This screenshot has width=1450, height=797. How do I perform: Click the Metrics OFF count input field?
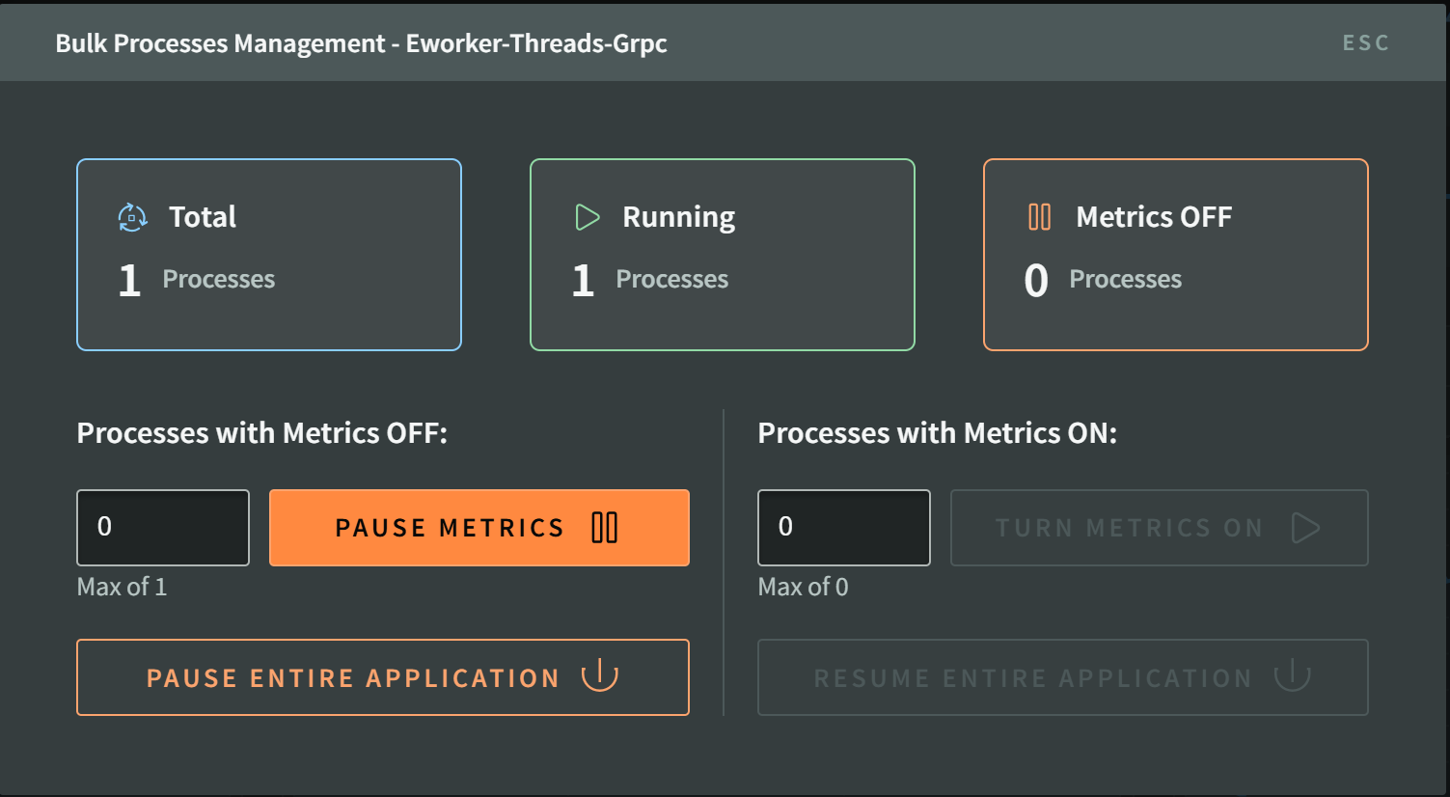[x=162, y=528]
